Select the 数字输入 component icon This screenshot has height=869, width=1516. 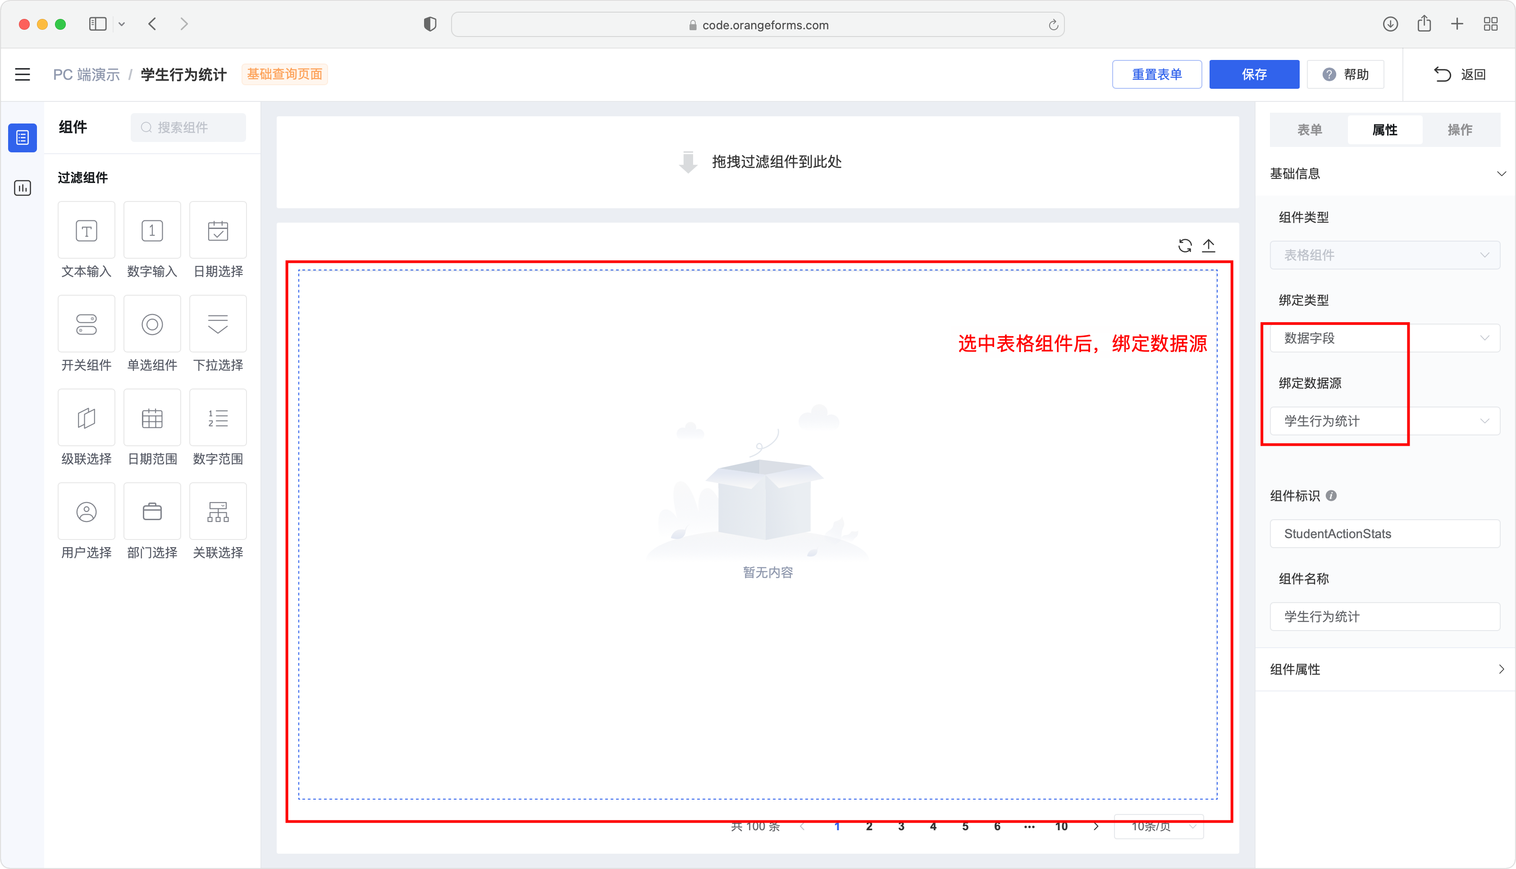pyautogui.click(x=152, y=230)
